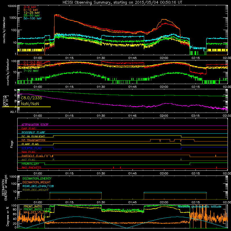Select the 3-6 keV legend label
This screenshot has width=231, height=231.
coord(30,7)
